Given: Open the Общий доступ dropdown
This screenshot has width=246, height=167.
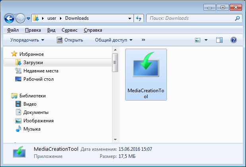Looking at the screenshot, I should point(114,40).
